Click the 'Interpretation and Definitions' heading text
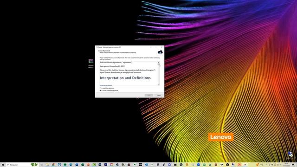This screenshot has width=297, height=167. 125,78
